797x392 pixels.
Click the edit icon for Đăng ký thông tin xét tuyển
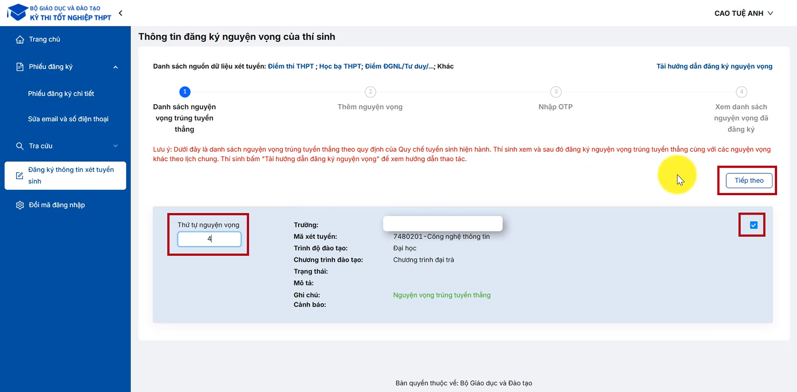coord(20,175)
